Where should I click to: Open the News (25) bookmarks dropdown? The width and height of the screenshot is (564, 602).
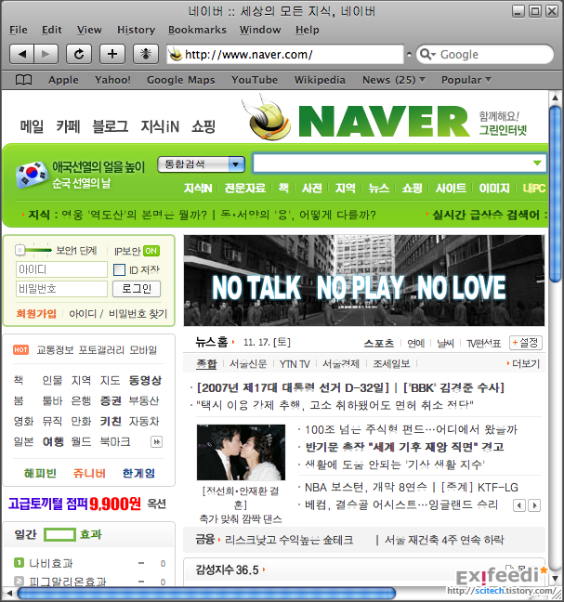tap(394, 80)
